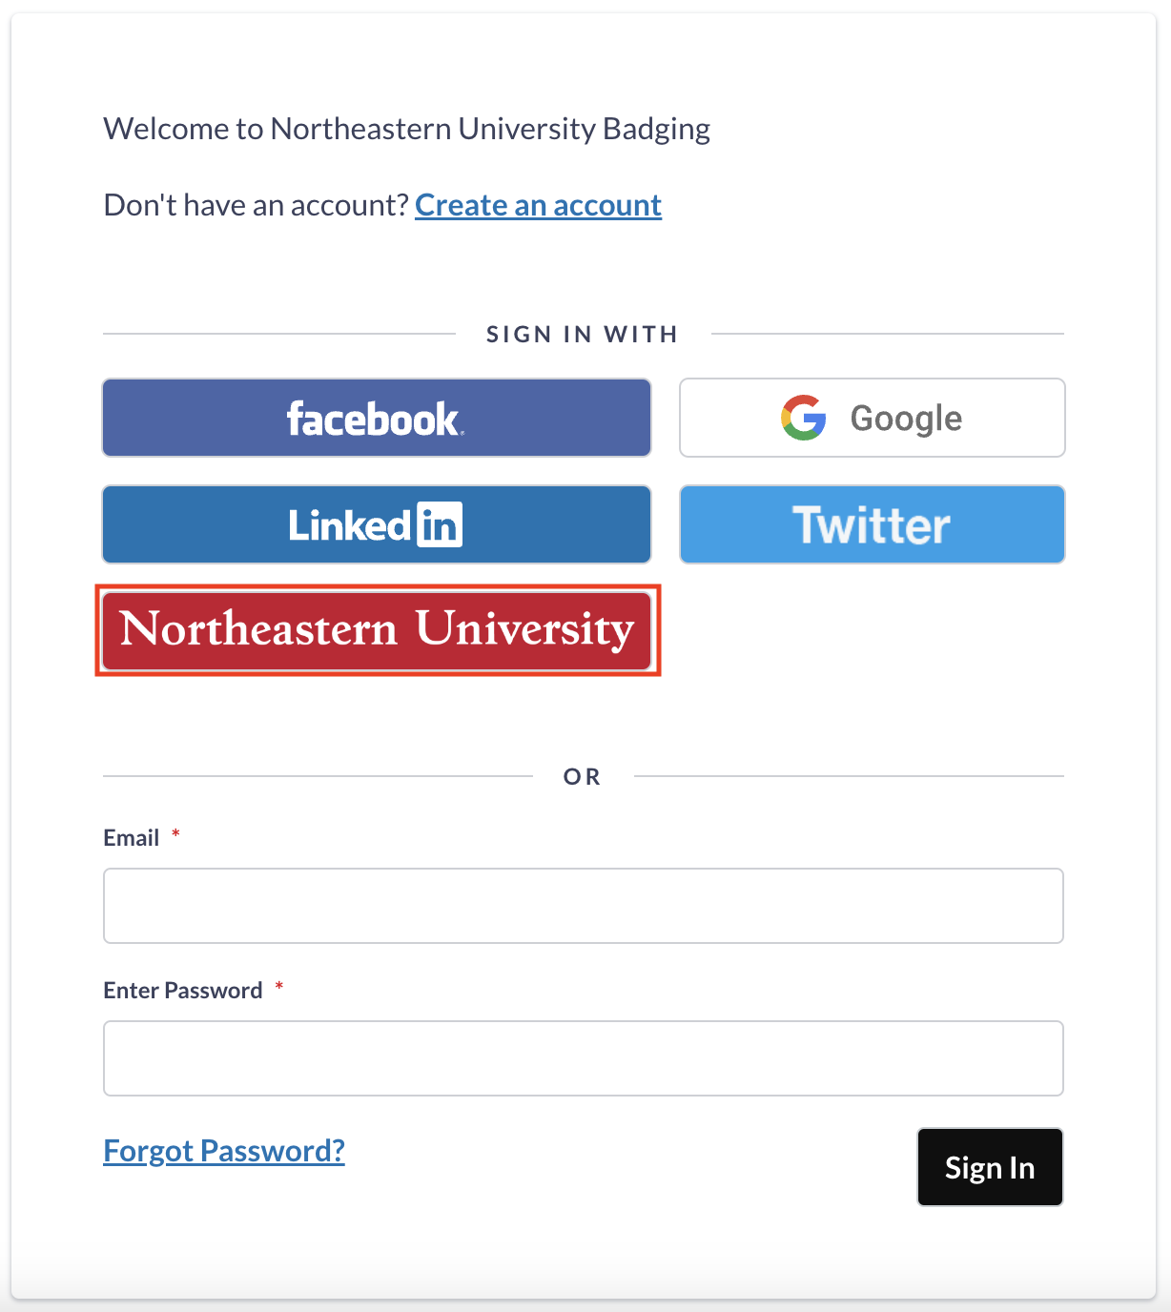The height and width of the screenshot is (1312, 1171).
Task: Click the white facebook wordmark
Action: pos(374,419)
